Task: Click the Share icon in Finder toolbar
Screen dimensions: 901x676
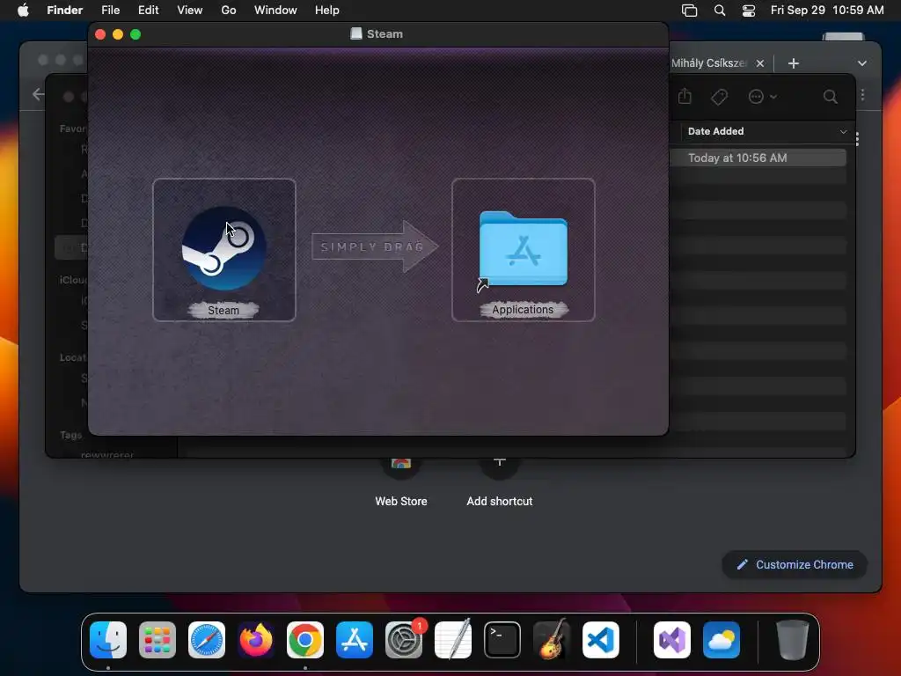Action: (x=685, y=96)
